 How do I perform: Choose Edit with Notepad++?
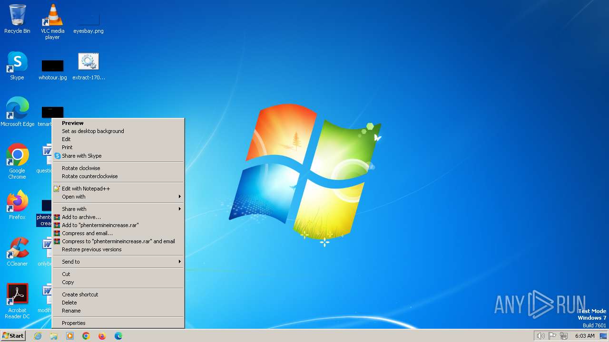tap(118, 189)
